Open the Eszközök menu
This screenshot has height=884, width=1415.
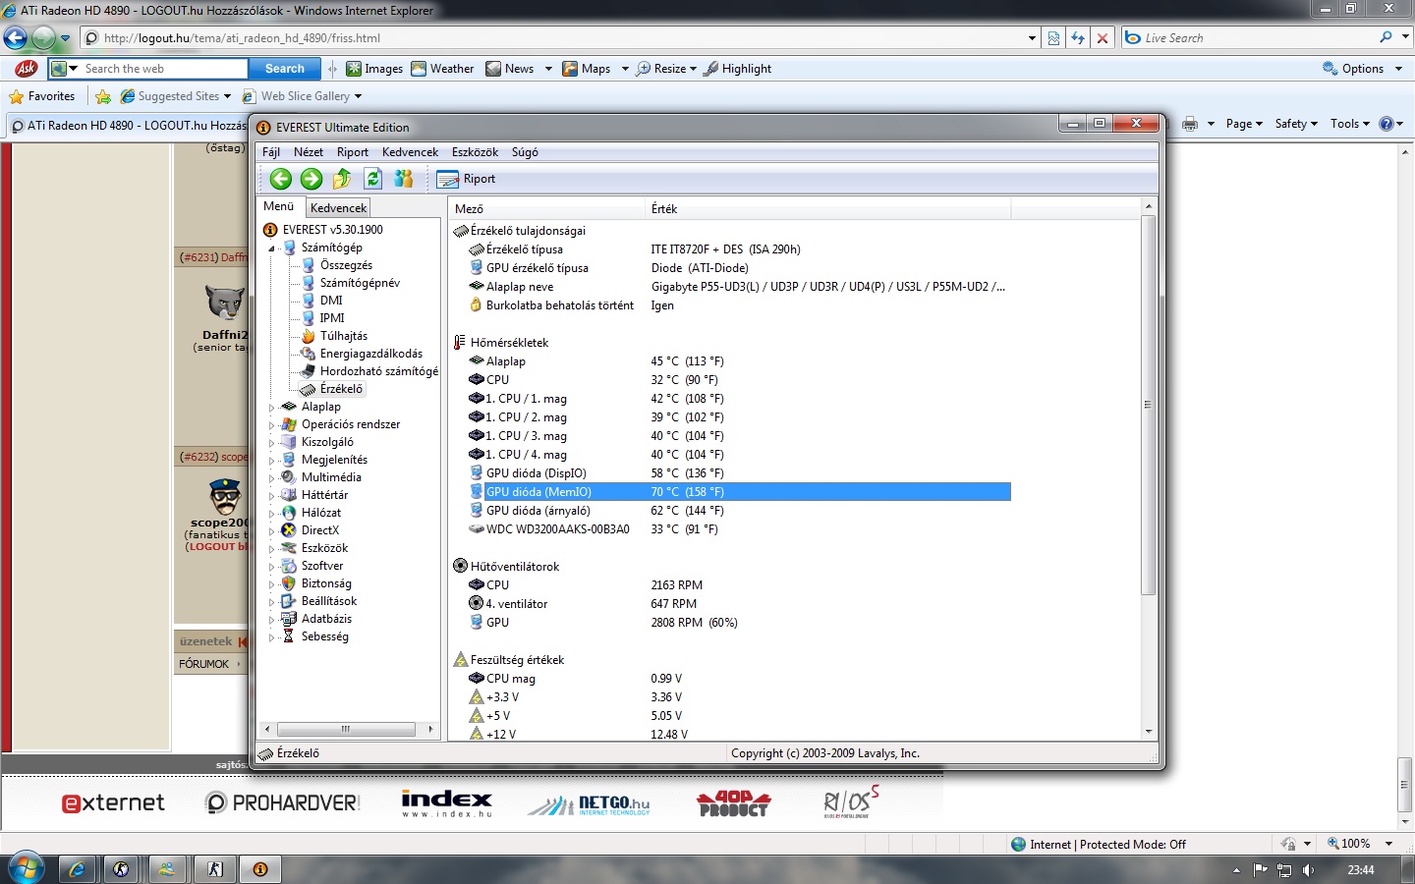[475, 152]
